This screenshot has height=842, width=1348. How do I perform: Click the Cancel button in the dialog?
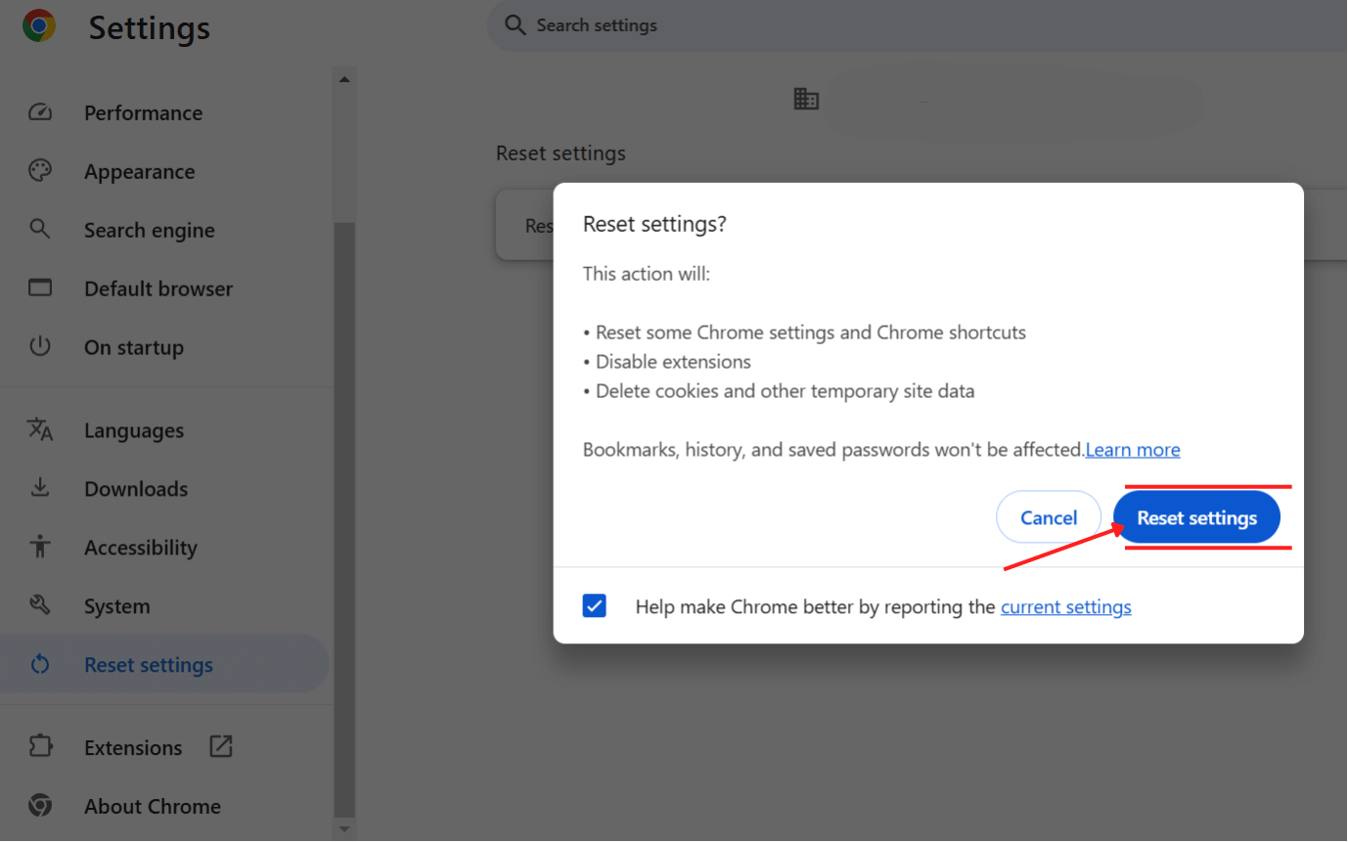(1049, 517)
